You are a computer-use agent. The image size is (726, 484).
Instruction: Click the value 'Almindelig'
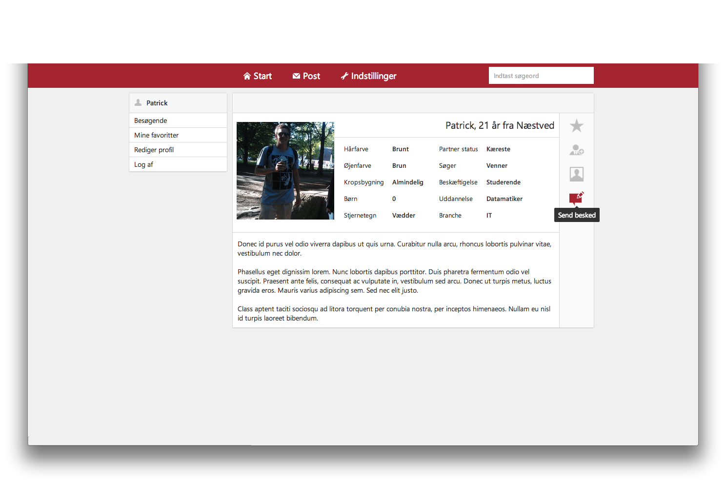[408, 182]
